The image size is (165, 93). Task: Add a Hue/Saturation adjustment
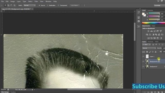coord(147,35)
